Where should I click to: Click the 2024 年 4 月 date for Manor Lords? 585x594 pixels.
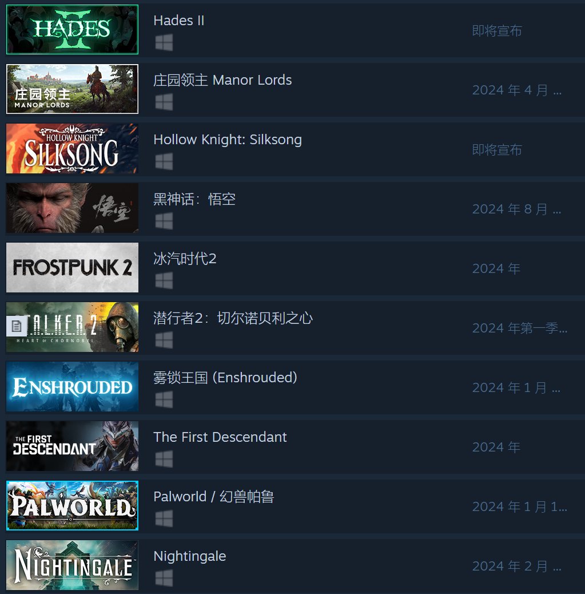[x=516, y=90]
